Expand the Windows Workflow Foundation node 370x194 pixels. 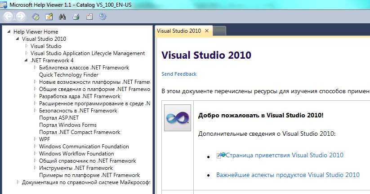(x=35, y=154)
